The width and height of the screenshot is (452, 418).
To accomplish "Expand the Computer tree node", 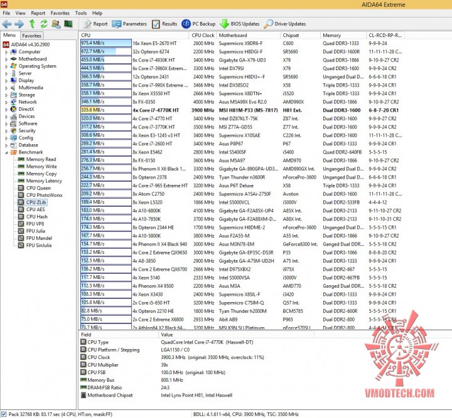I will 6,52.
